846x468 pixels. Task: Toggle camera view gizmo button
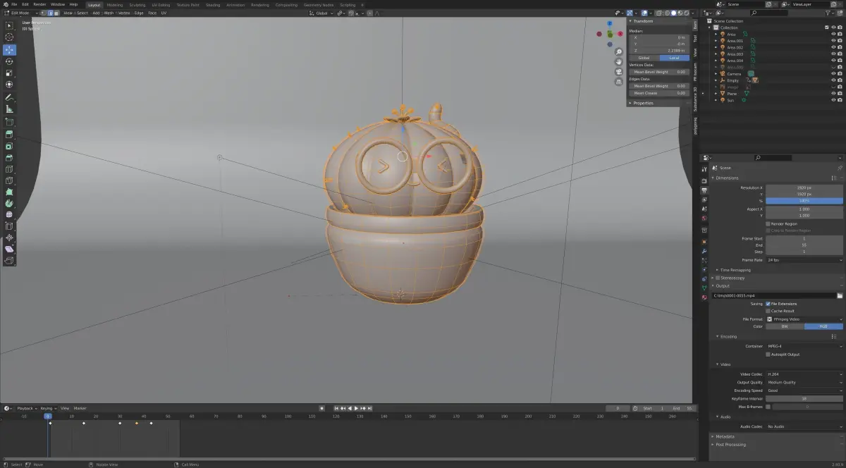pyautogui.click(x=618, y=71)
